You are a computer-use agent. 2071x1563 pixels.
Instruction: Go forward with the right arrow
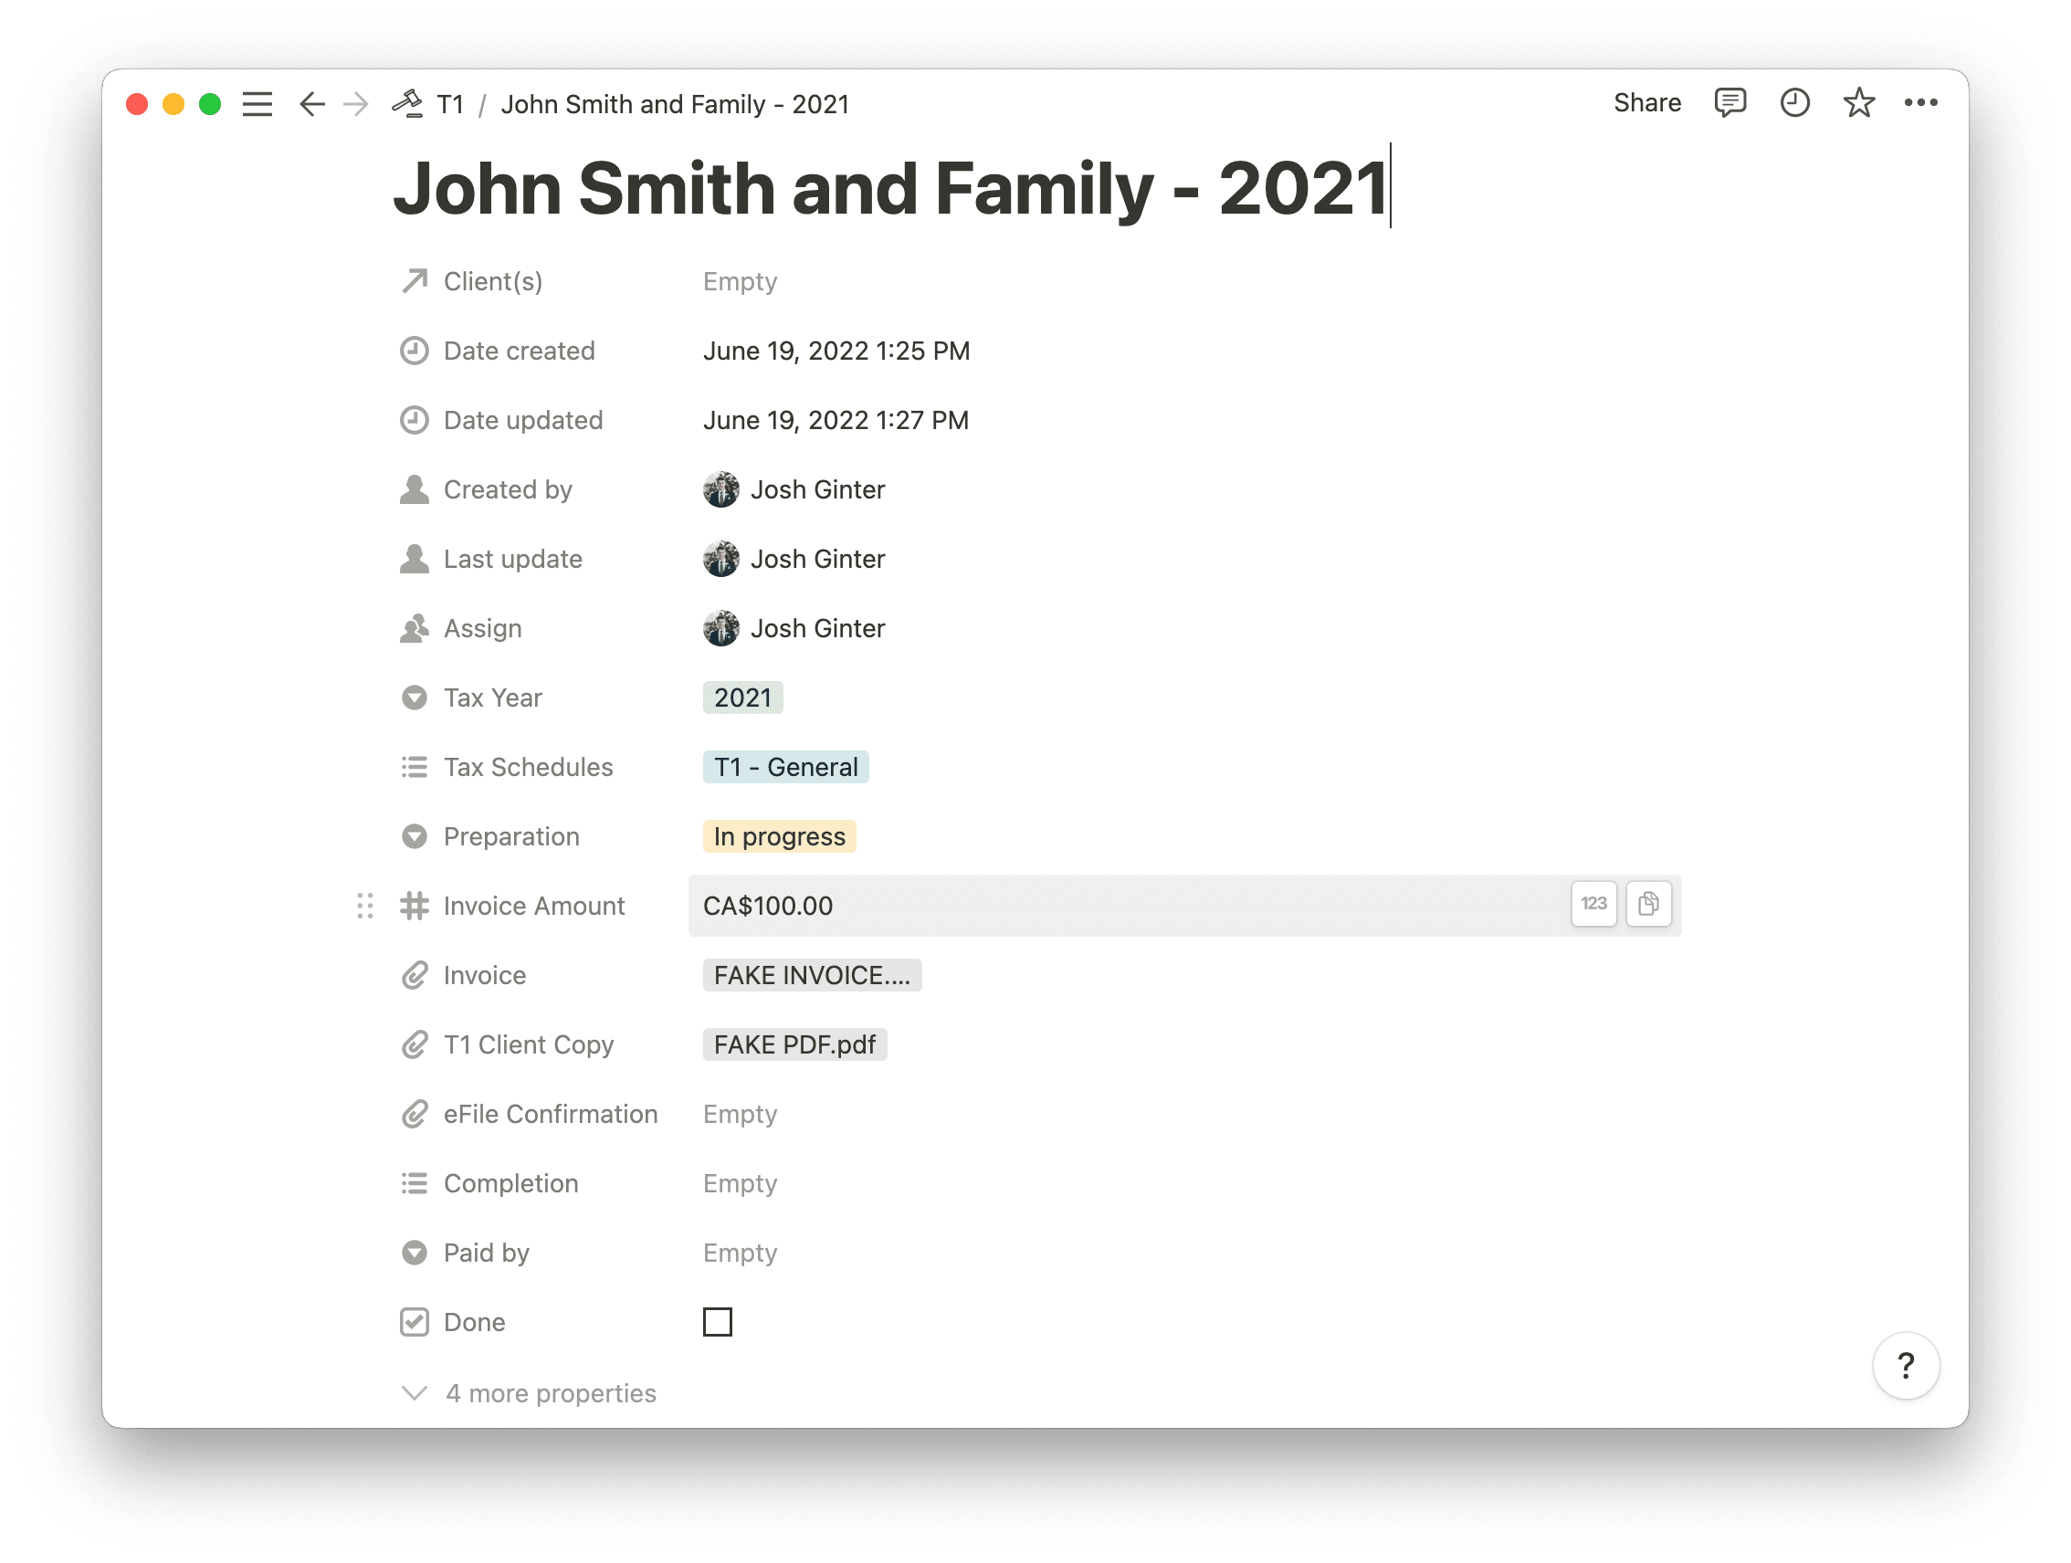pos(356,104)
